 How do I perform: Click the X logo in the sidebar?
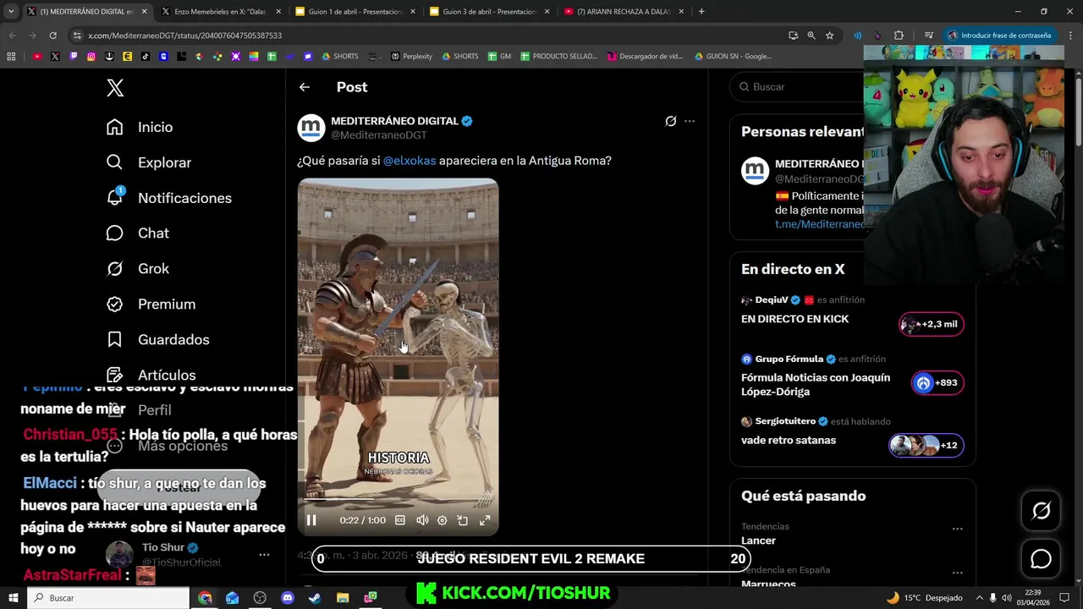point(115,87)
